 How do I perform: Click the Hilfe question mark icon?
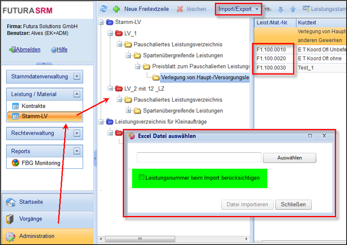click(x=54, y=50)
